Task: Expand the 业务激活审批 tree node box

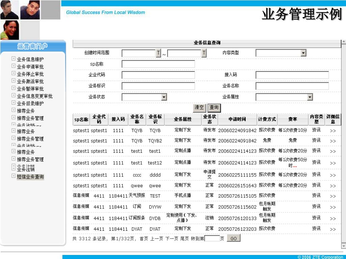Action: coord(14,81)
